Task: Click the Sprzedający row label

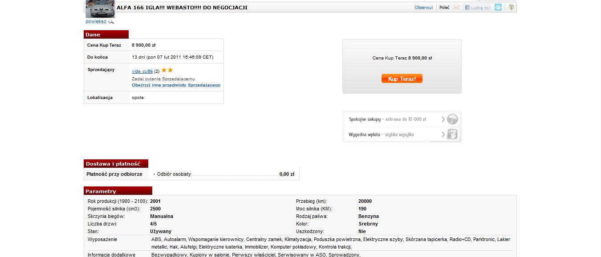Action: tap(101, 70)
